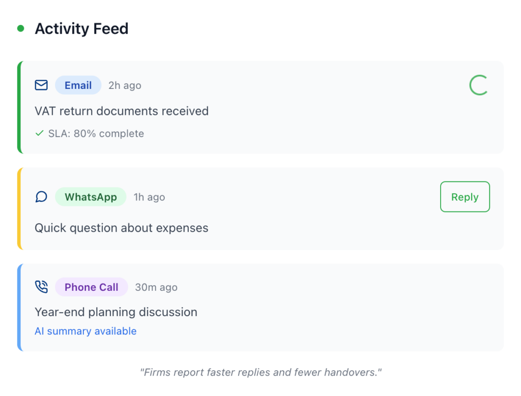Click the SLA checkmark icon
The image size is (521, 396).
pos(39,134)
